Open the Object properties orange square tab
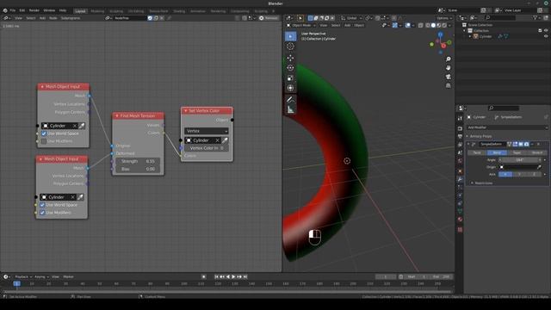Screen dimensions: 551x310 460,171
